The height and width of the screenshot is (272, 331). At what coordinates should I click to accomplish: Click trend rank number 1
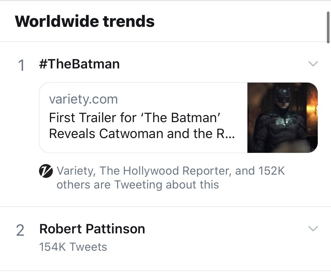[21, 65]
